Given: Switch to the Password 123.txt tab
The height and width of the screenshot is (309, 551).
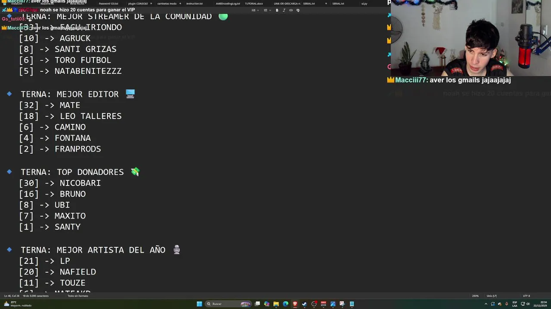Looking at the screenshot, I should (x=108, y=3).
